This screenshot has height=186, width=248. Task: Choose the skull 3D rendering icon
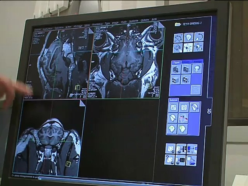click(197, 68)
